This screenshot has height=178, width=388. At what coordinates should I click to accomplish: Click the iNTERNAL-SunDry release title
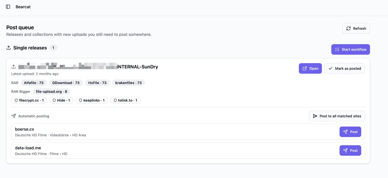click(88, 67)
